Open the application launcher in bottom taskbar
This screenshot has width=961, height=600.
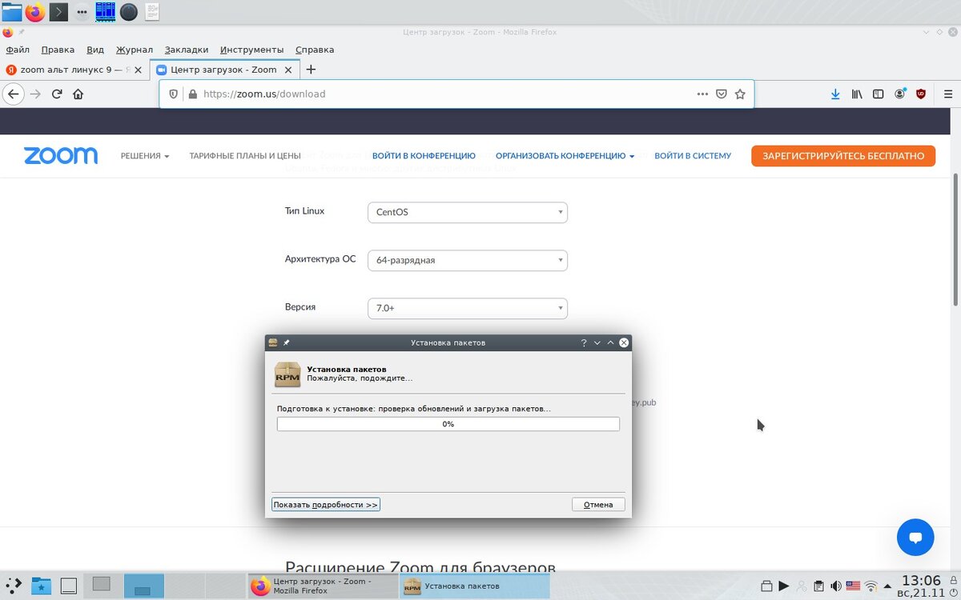[13, 586]
